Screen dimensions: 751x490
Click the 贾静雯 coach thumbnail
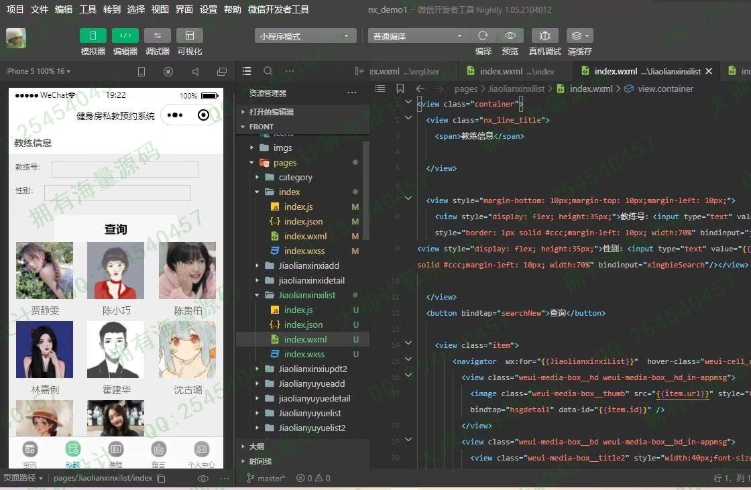point(44,270)
